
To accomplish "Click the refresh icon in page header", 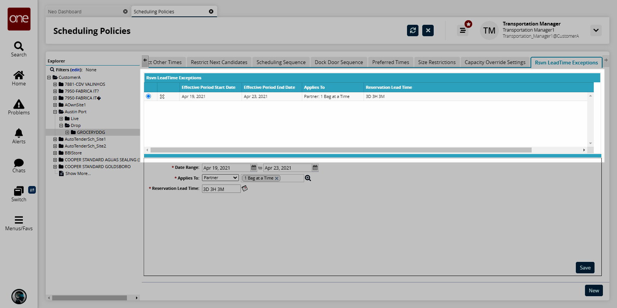I will (412, 30).
